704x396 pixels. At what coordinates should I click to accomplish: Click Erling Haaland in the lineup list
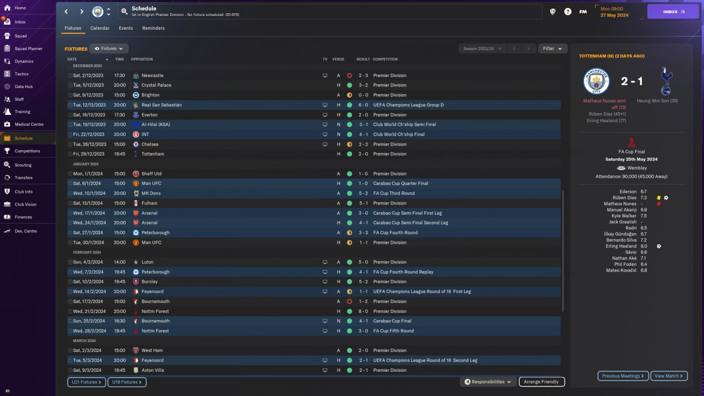tap(621, 246)
